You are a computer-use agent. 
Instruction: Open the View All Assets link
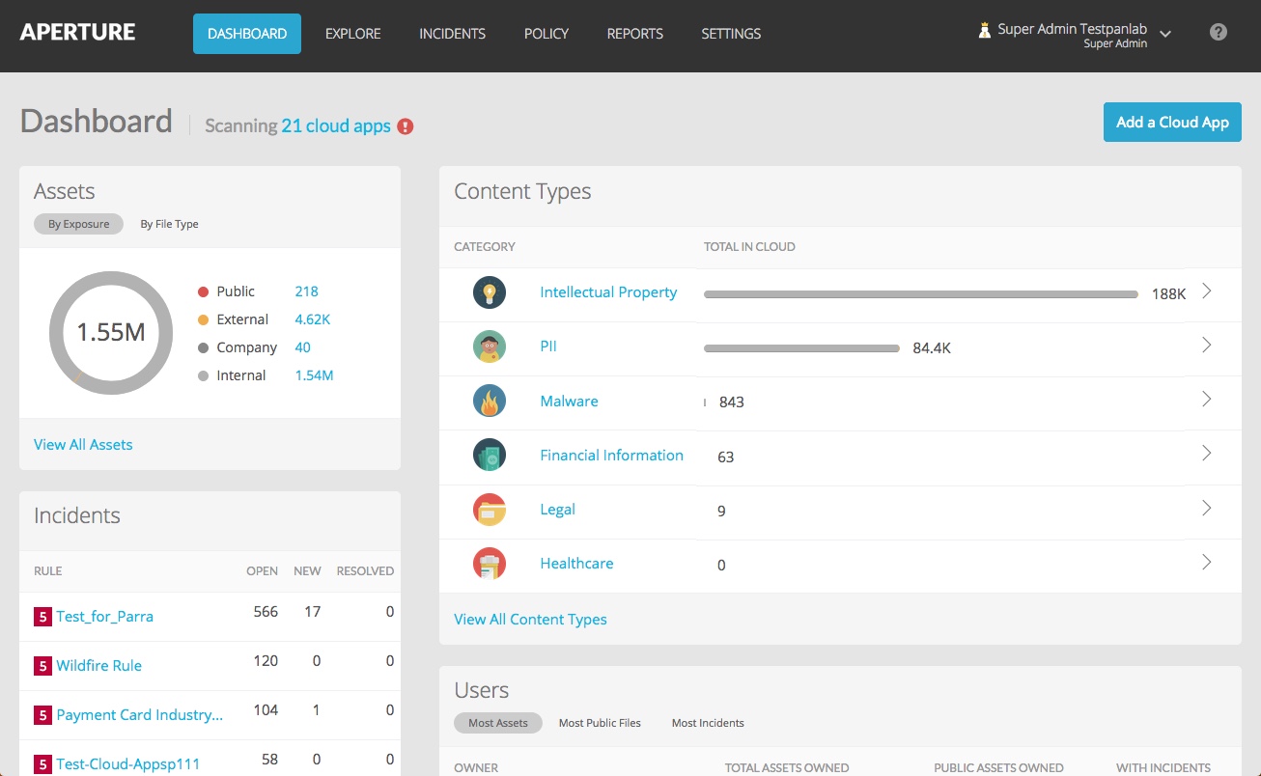(83, 444)
